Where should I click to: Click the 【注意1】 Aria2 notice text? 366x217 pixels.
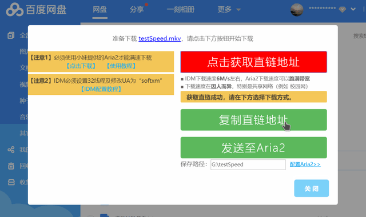(90, 58)
